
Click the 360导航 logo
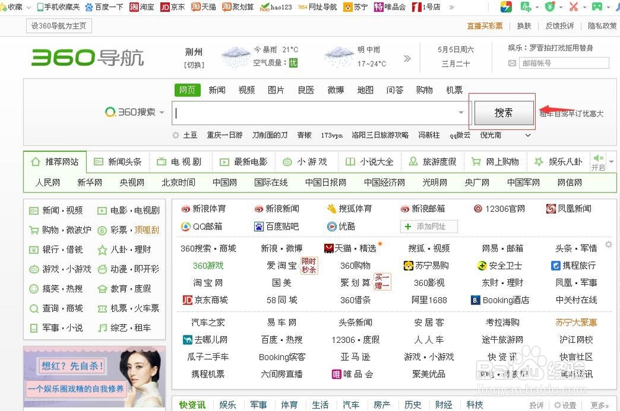point(88,58)
